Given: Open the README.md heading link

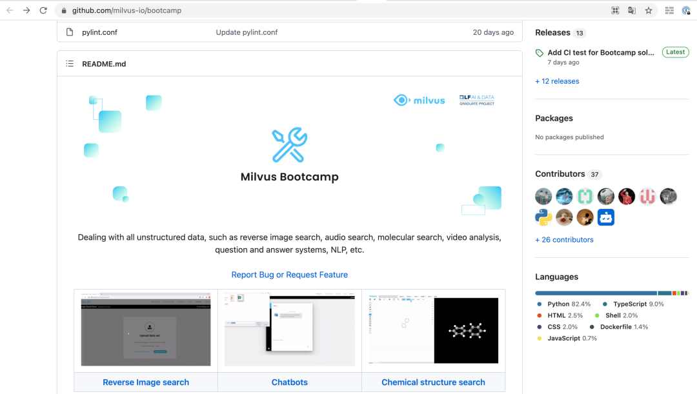Looking at the screenshot, I should click(x=104, y=64).
